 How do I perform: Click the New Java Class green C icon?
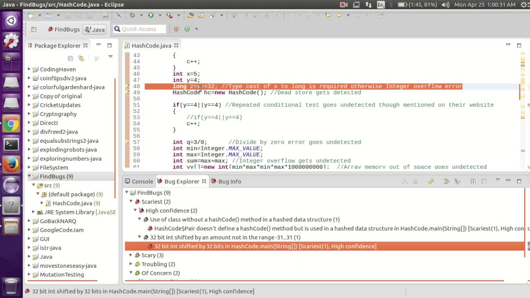click(187, 29)
